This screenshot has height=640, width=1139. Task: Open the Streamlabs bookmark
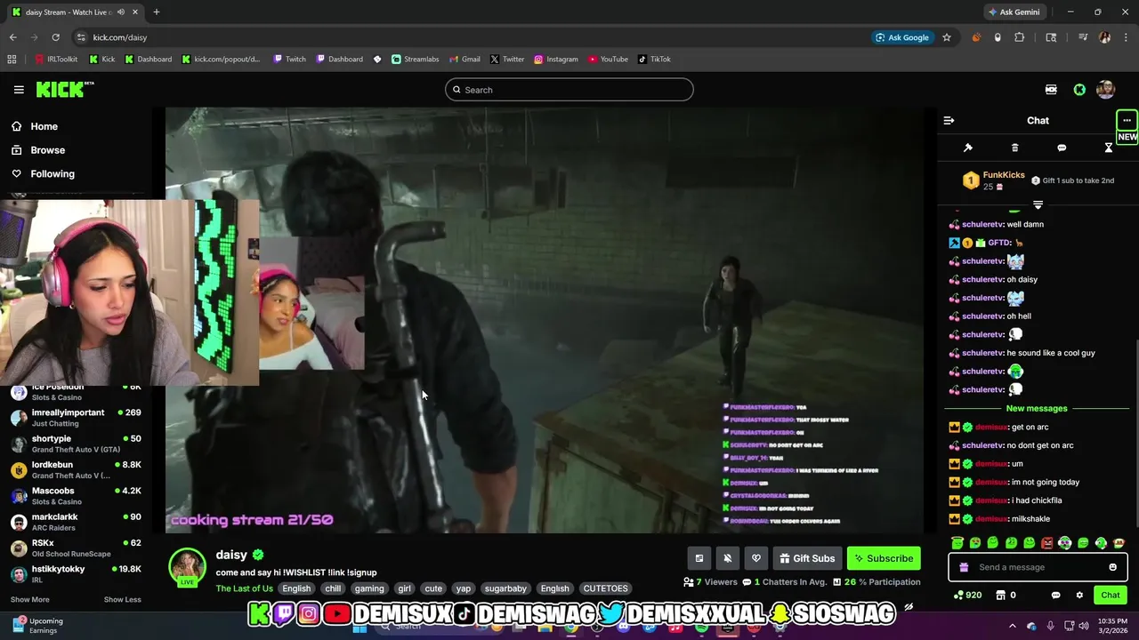coord(415,60)
